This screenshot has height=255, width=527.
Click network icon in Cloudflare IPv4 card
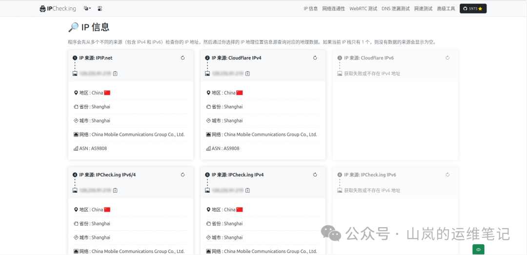coord(208,135)
